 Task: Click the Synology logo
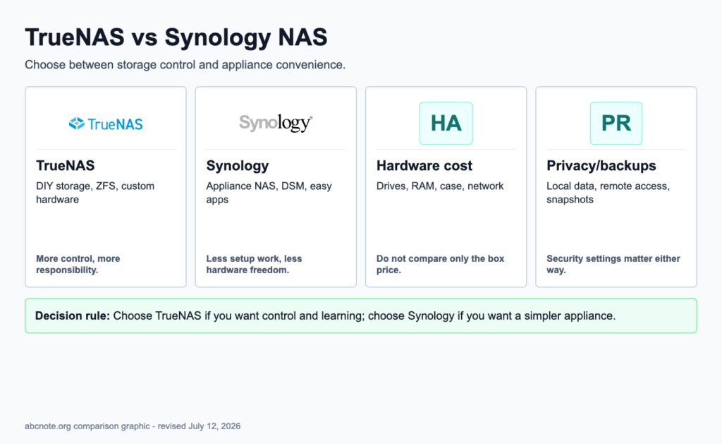tap(276, 123)
